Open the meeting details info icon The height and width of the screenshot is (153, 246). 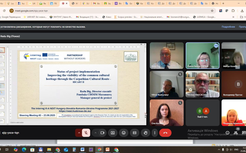(x=228, y=133)
